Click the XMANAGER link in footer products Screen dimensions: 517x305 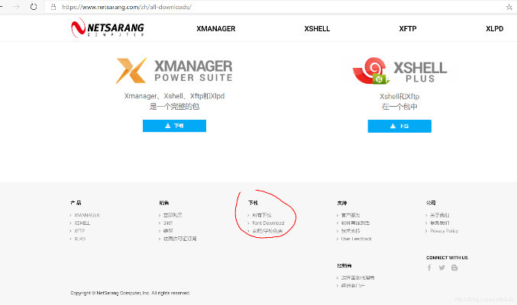[x=87, y=215]
